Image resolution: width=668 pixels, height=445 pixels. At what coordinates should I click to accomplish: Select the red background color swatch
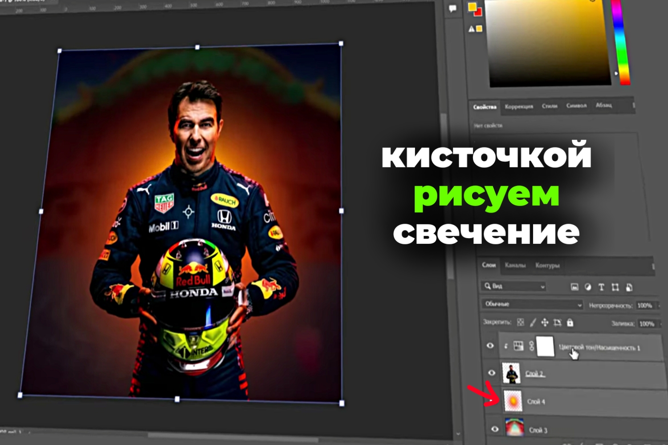pos(478,12)
